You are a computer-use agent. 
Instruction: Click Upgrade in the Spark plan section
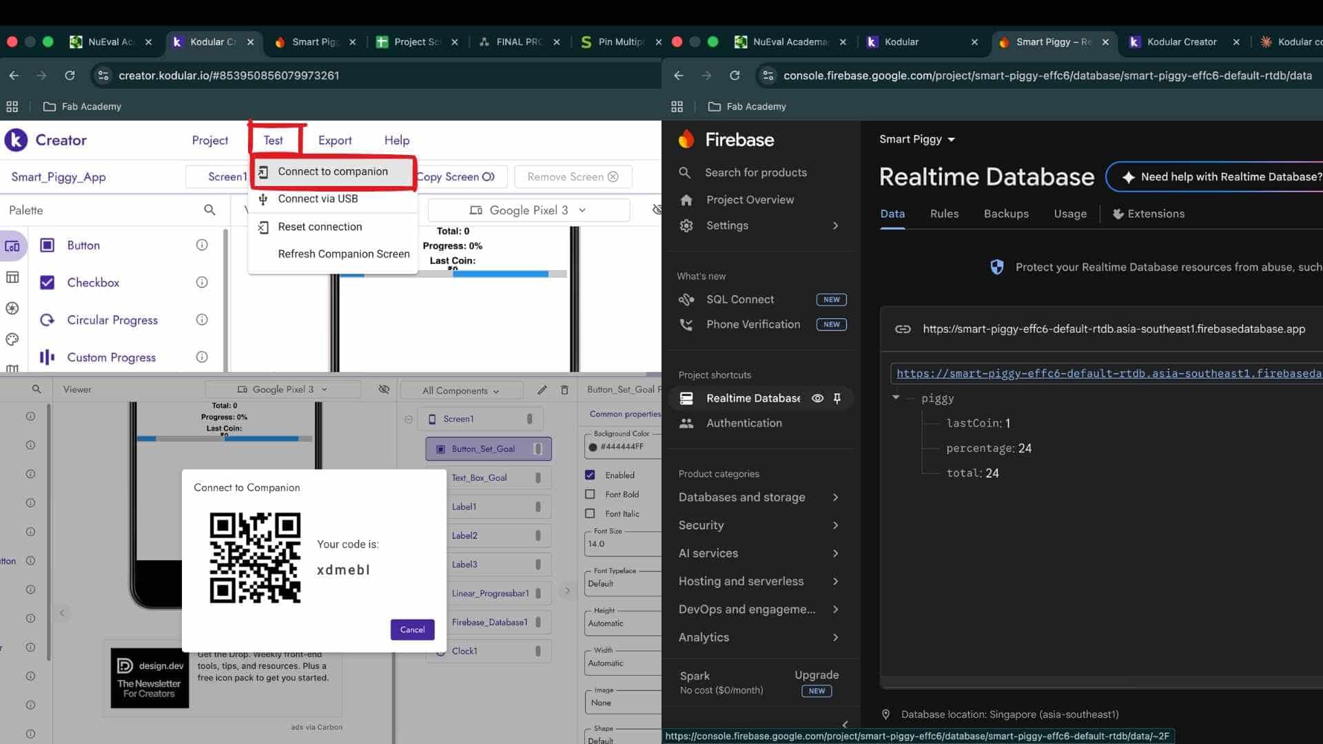click(x=817, y=675)
